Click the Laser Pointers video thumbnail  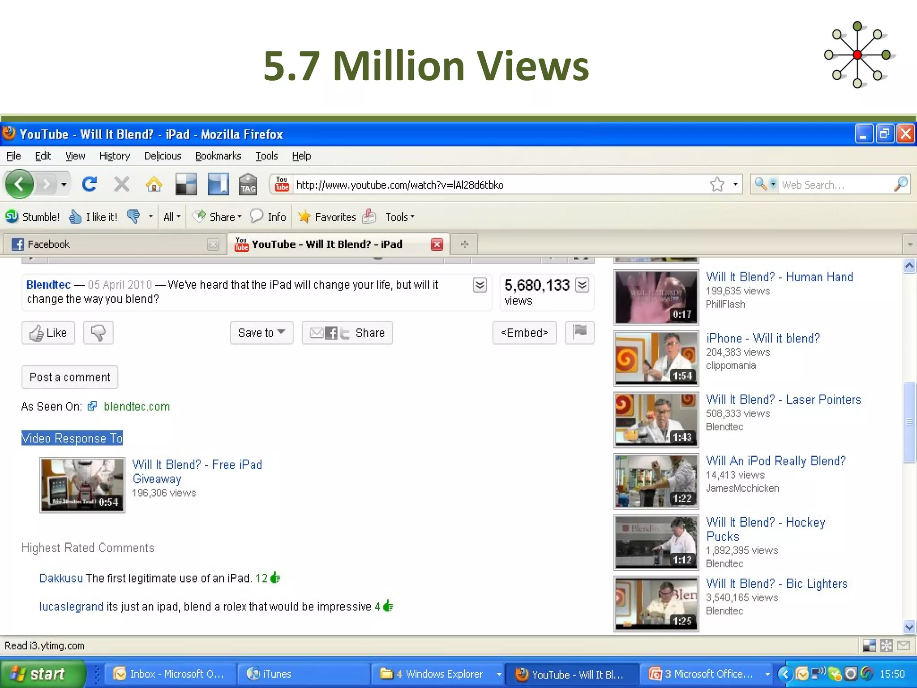point(656,420)
